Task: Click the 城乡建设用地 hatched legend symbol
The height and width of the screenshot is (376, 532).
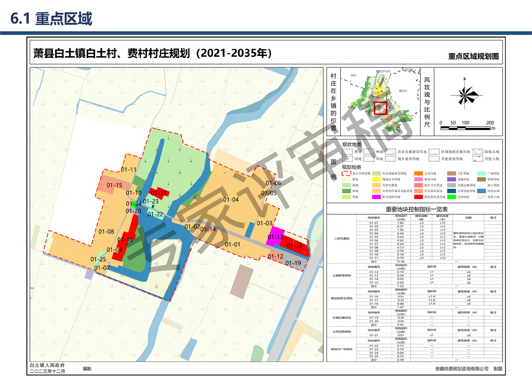Action: pos(390,159)
